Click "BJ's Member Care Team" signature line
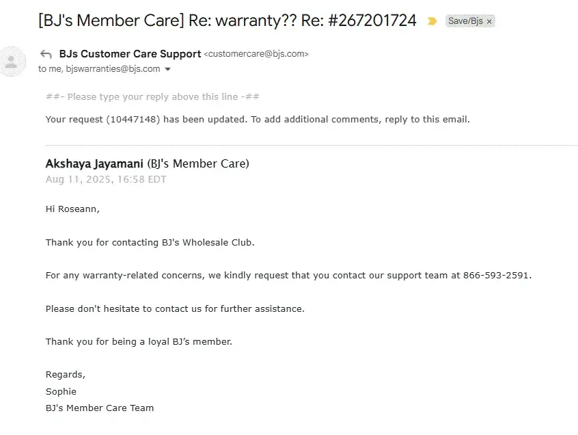Viewport: 578px width, 435px height. 100,408
